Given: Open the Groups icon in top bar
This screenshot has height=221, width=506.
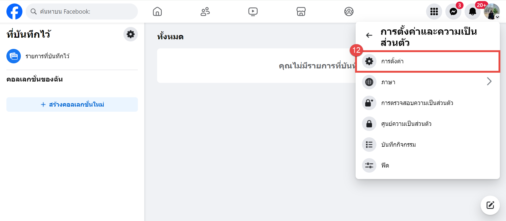Looking at the screenshot, I should pos(349,11).
